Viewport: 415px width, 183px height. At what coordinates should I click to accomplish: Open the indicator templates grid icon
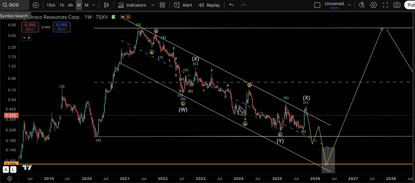click(x=163, y=5)
